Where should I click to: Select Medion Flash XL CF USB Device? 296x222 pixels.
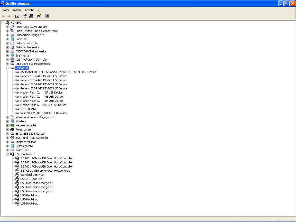(x=42, y=92)
